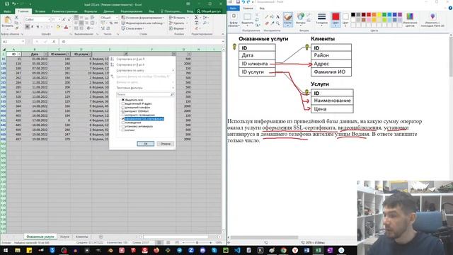Tick the 'выделенный IP-адрес' filter checkbox
This screenshot has height=255, width=453.
coord(123,103)
